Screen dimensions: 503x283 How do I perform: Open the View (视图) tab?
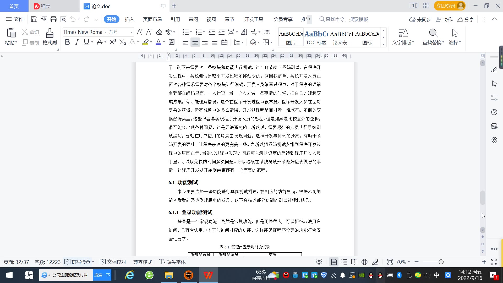[211, 19]
